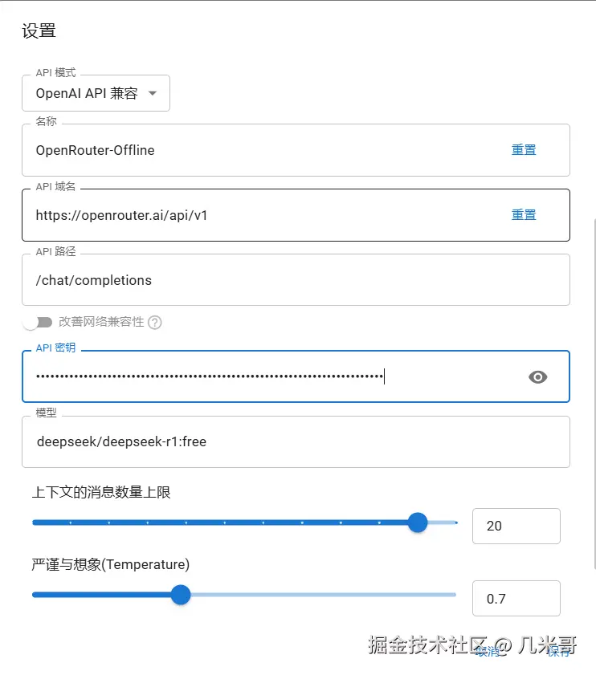Reveal the API key with the eye icon

pyautogui.click(x=537, y=376)
